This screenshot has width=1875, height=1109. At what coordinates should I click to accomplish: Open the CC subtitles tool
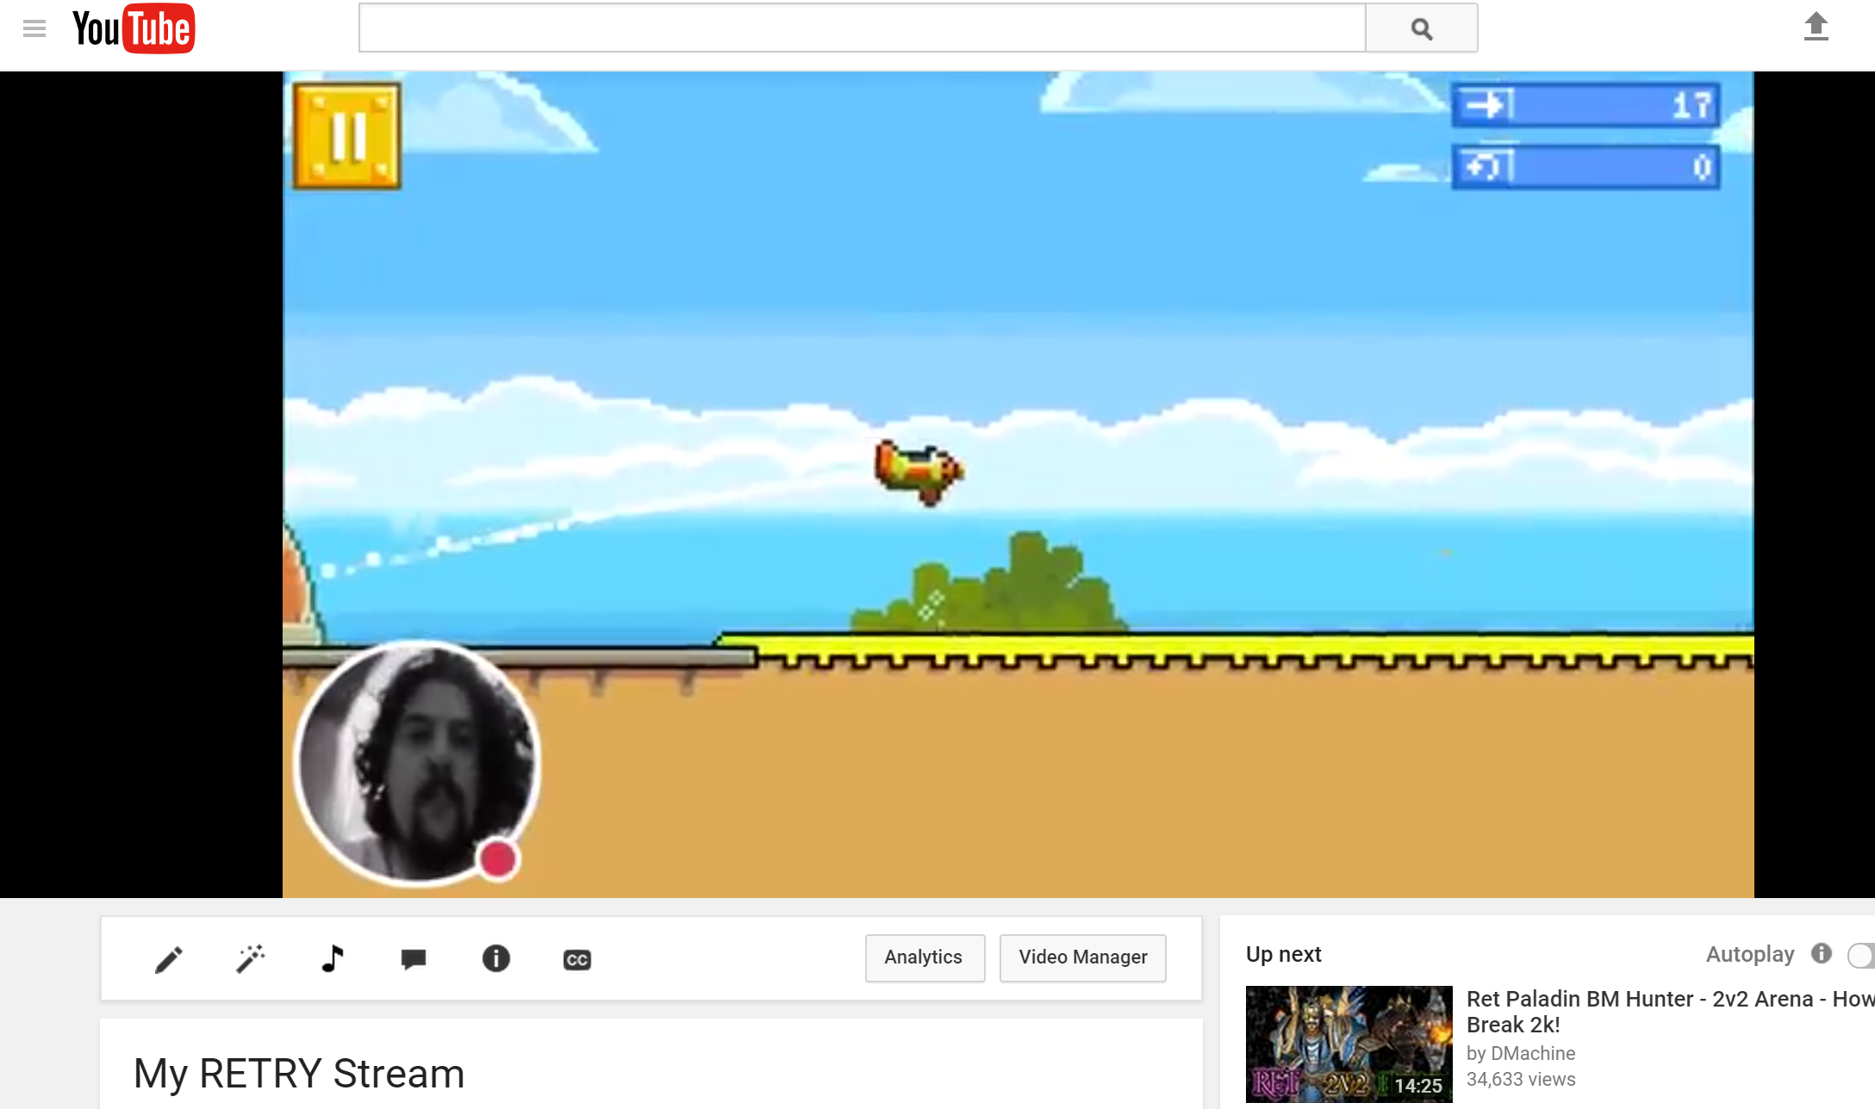(x=577, y=960)
